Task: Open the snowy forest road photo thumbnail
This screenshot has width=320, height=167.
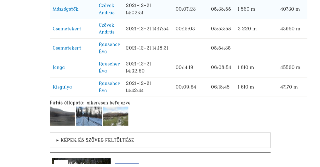Action: (x=89, y=116)
